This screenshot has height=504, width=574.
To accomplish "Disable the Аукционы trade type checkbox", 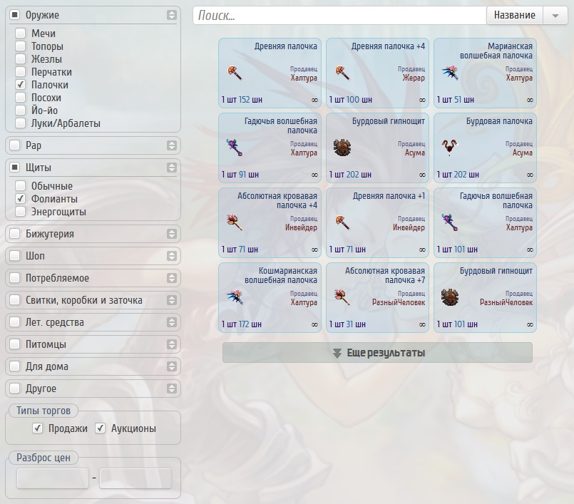I will (x=101, y=428).
